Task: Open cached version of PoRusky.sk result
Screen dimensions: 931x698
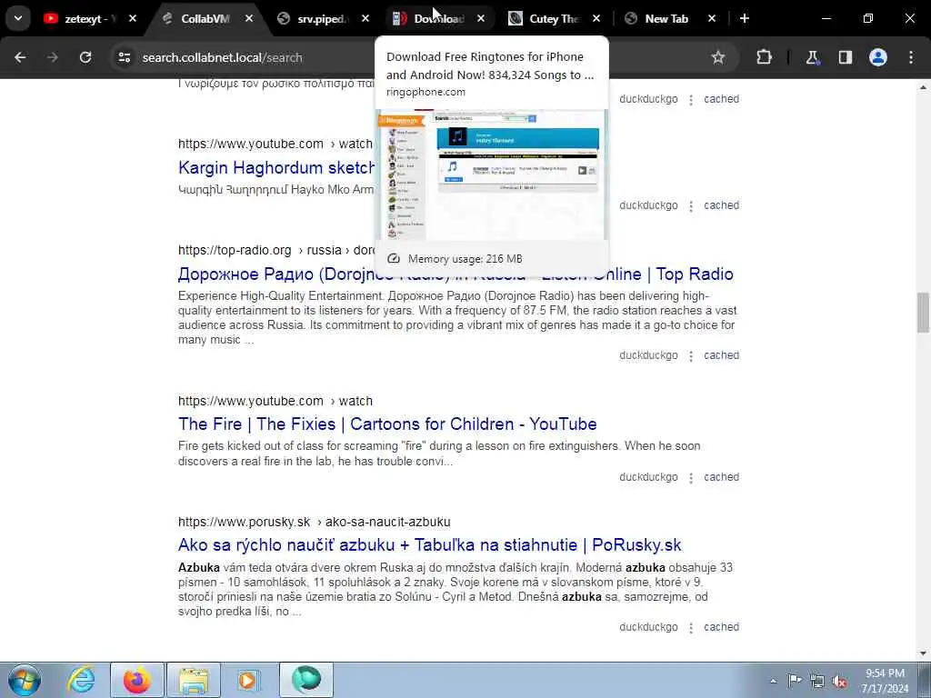Action: point(721,627)
